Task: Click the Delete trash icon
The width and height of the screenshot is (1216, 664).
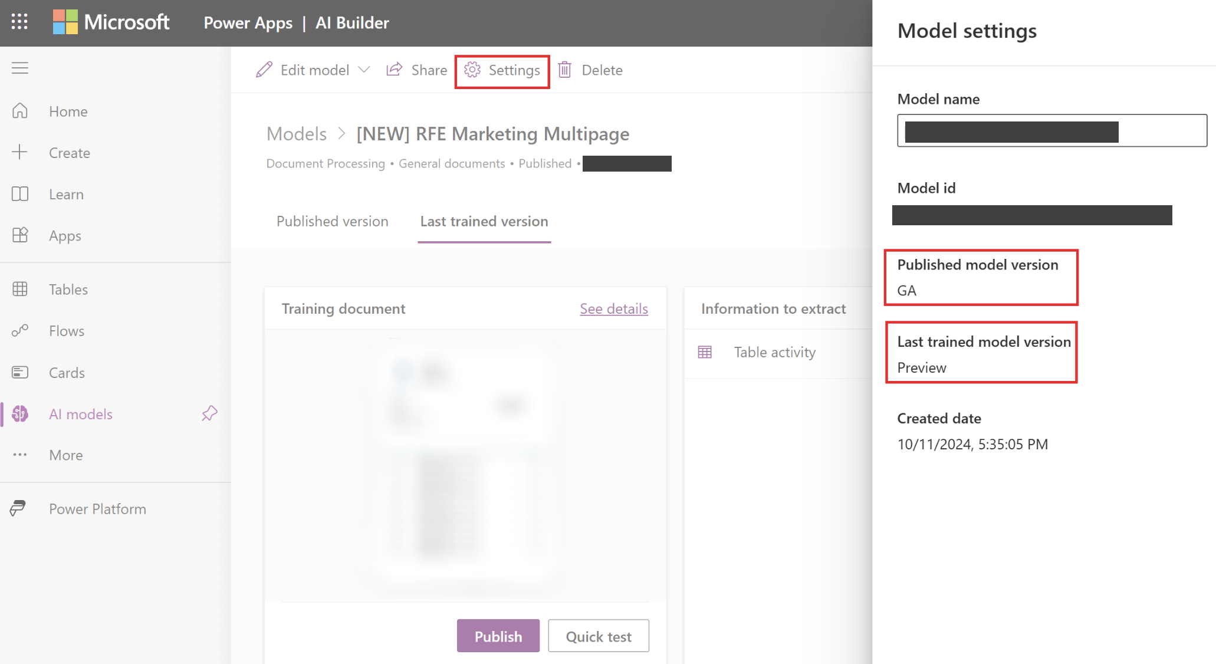Action: point(567,70)
